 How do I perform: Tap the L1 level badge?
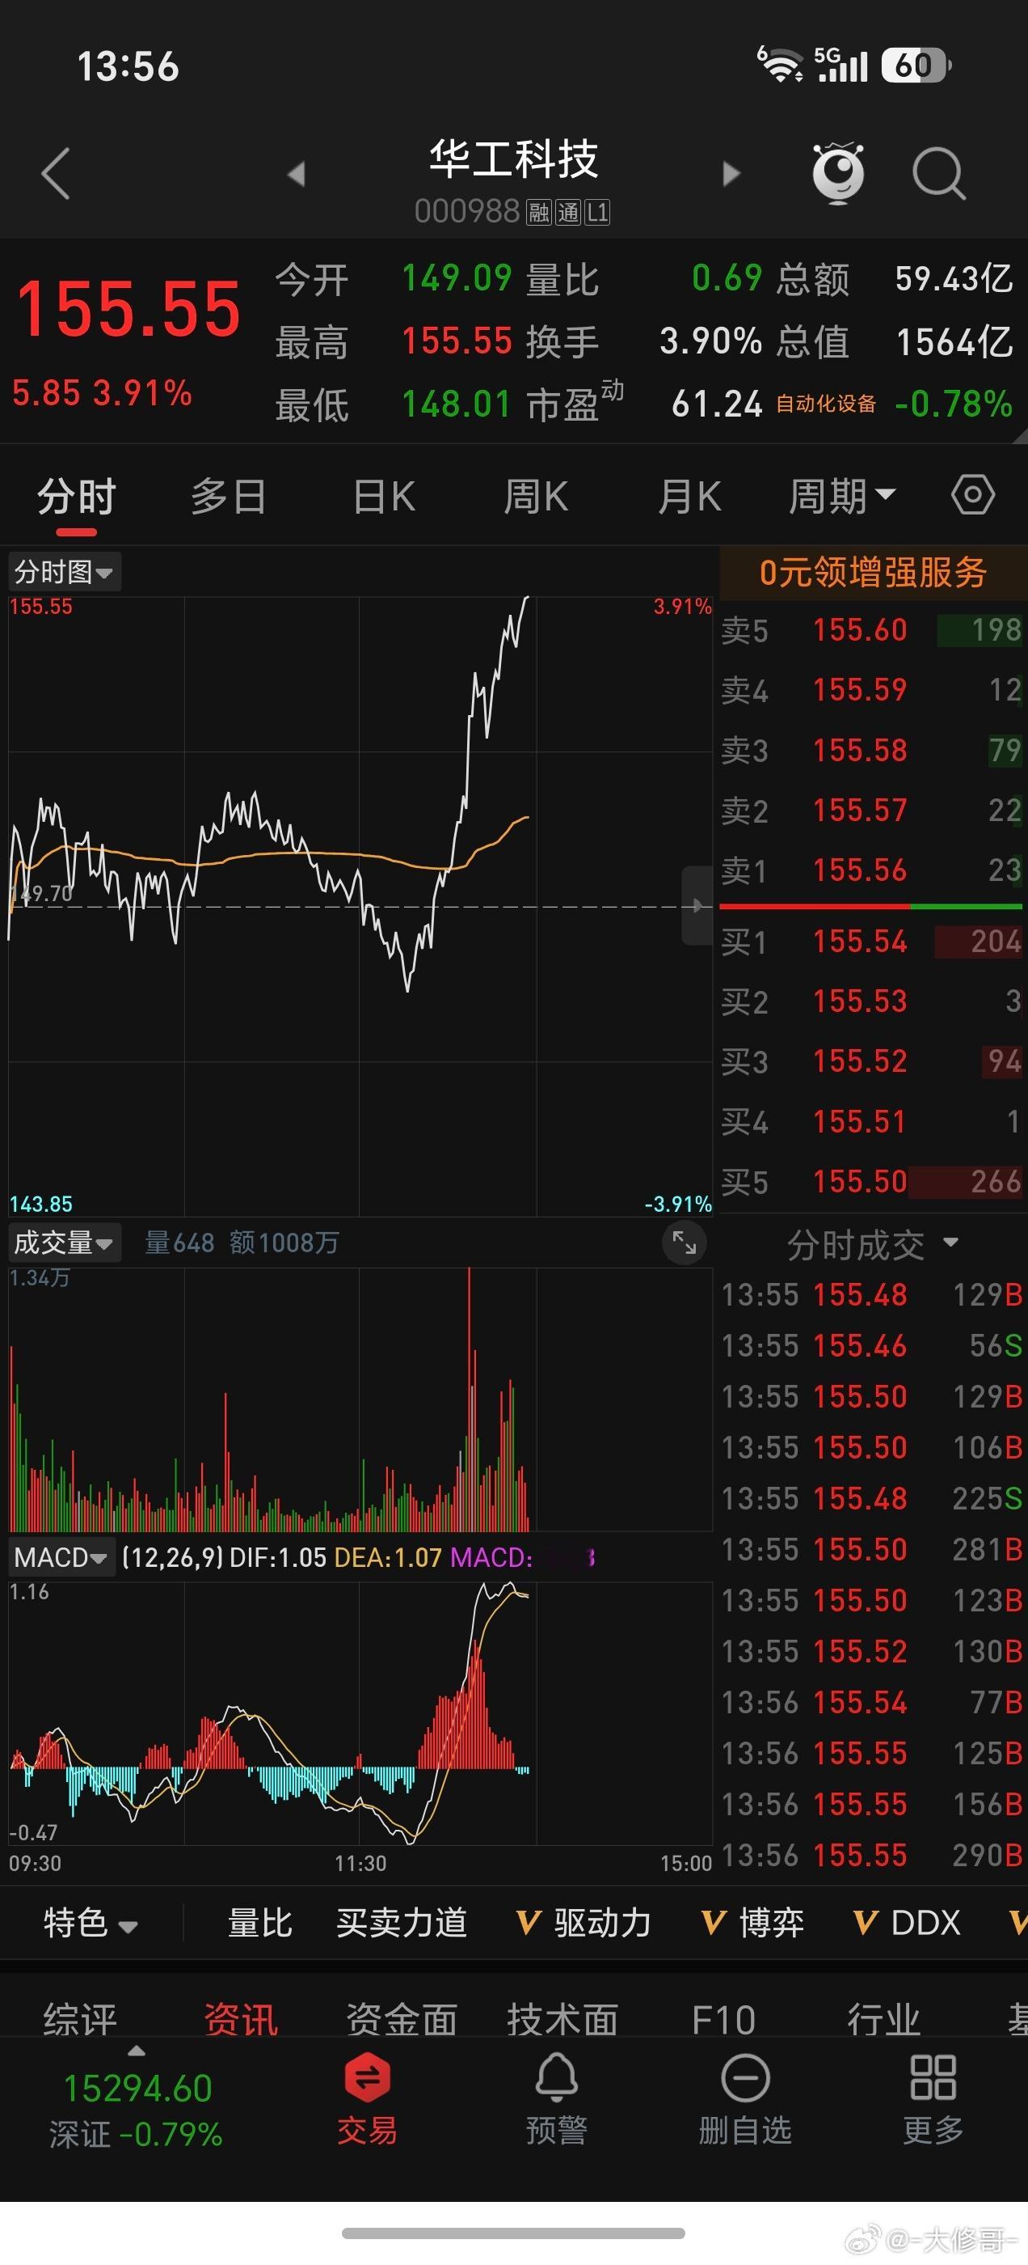click(x=597, y=212)
